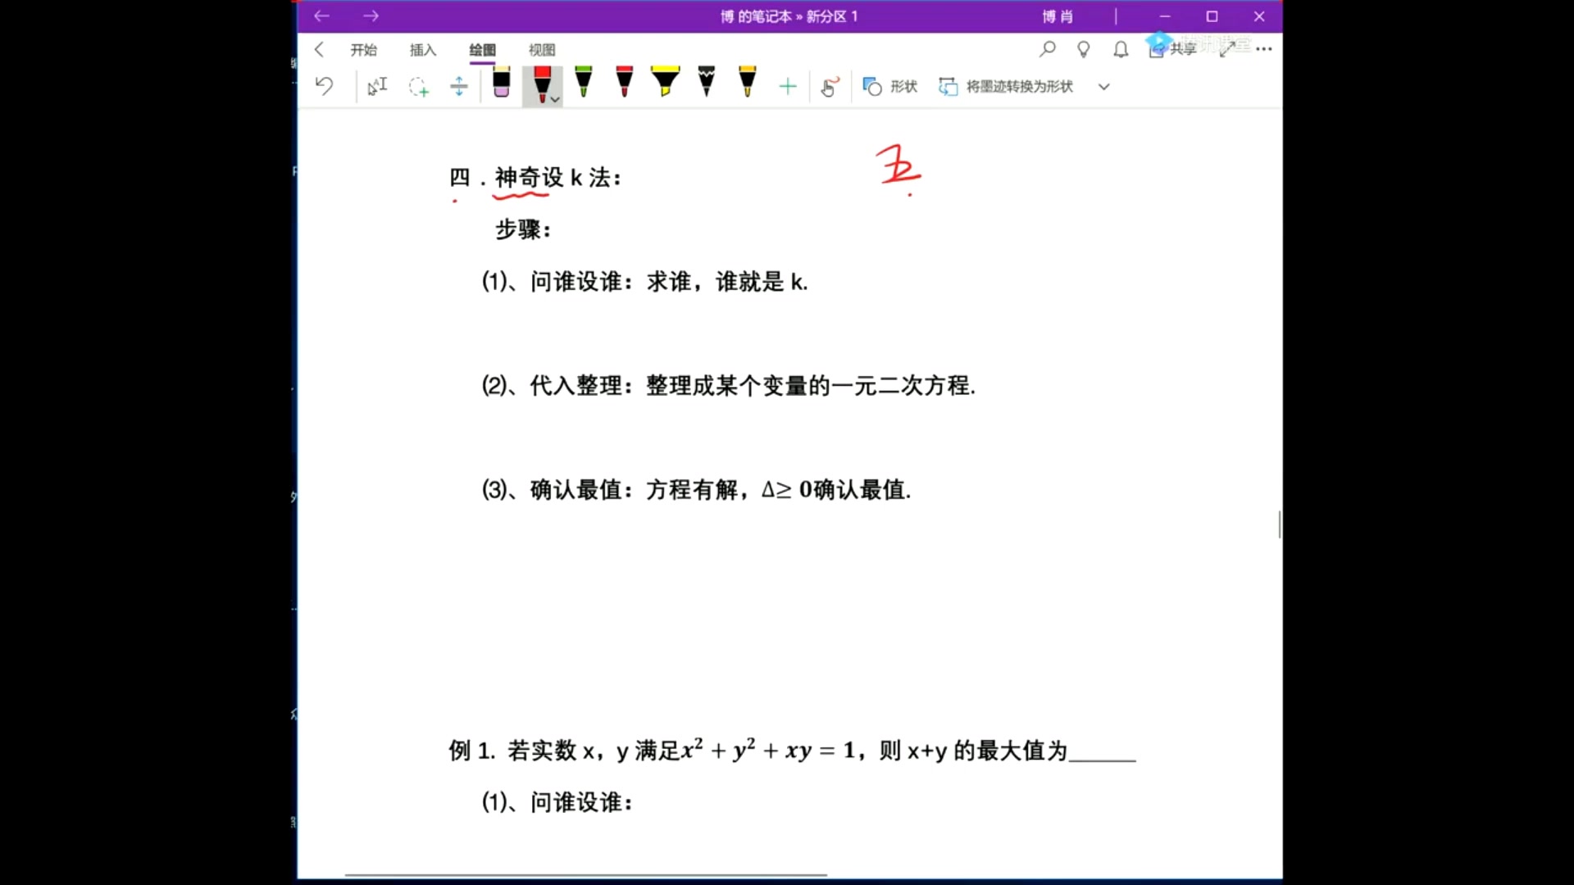This screenshot has height=885, width=1574.
Task: Click the account name 博 肖
Action: click(x=1058, y=16)
